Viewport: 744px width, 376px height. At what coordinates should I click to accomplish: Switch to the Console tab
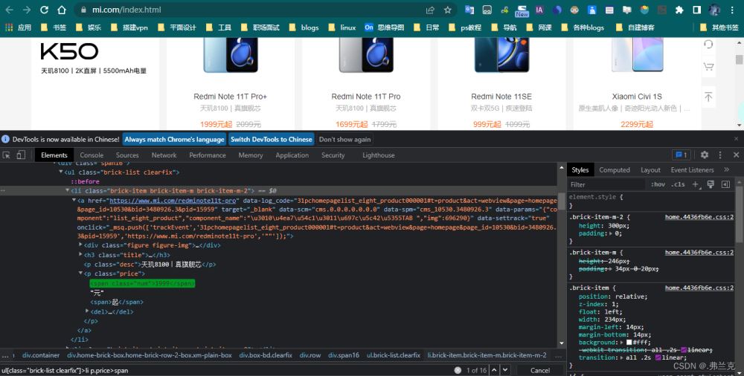[x=92, y=155]
